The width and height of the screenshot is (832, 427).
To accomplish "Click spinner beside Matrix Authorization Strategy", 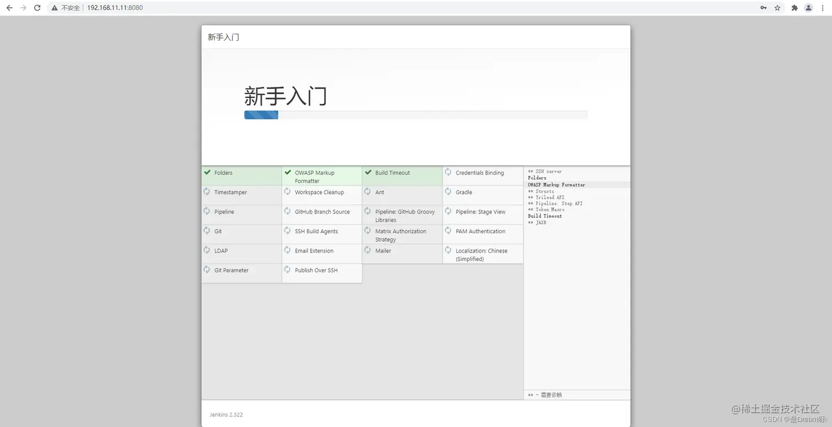I will (x=368, y=231).
